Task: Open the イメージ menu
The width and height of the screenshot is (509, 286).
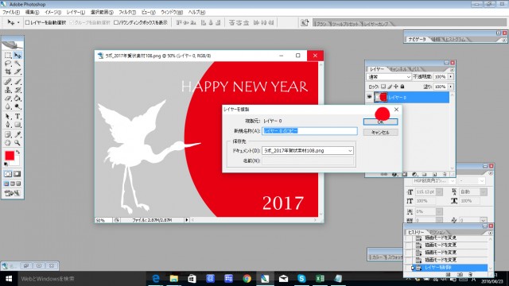Action: (53, 13)
